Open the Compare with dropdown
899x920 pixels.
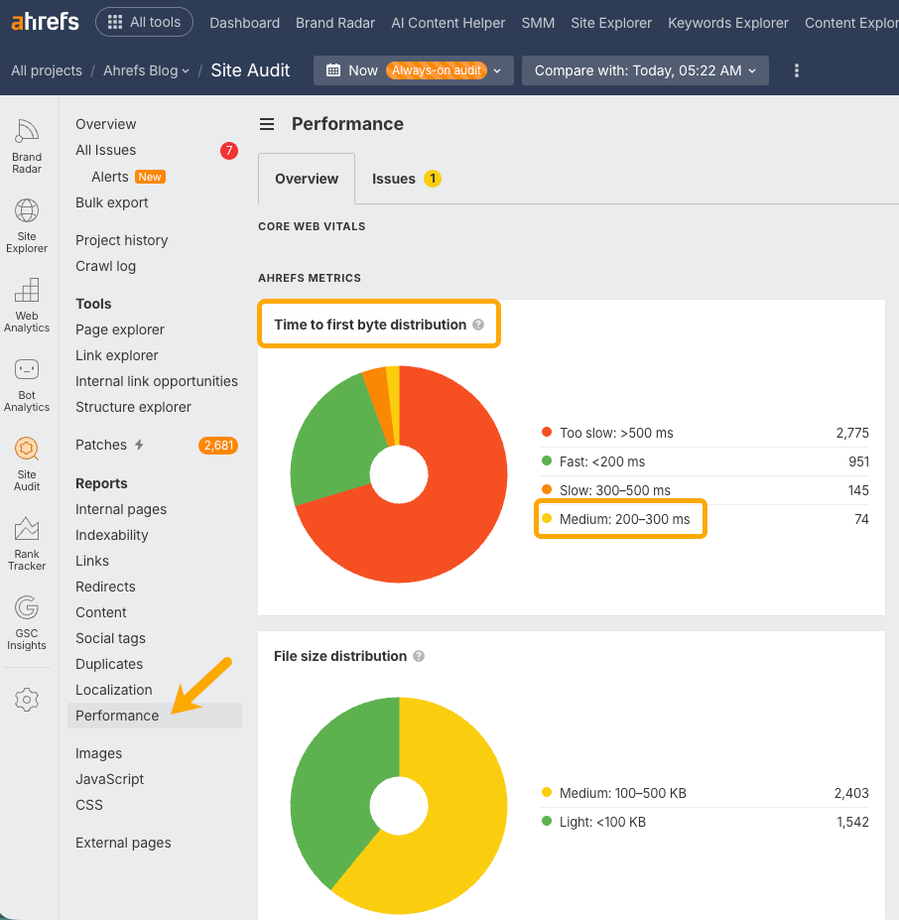click(645, 70)
